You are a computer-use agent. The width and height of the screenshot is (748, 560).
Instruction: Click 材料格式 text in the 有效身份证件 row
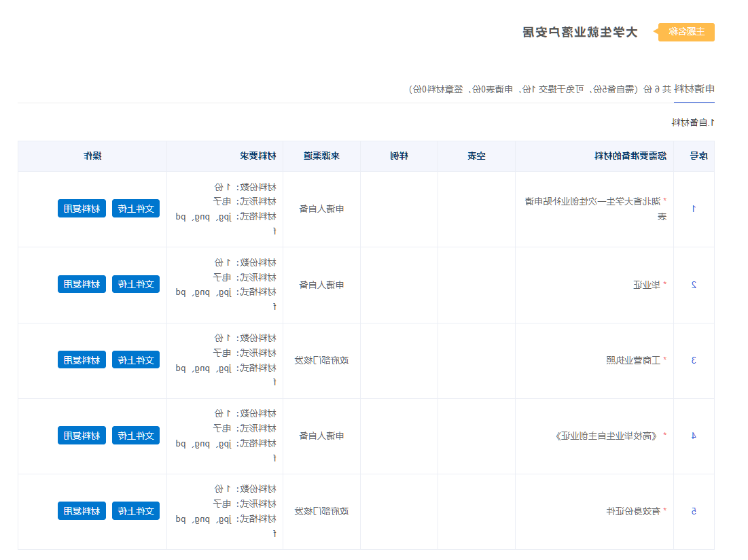tap(226, 526)
